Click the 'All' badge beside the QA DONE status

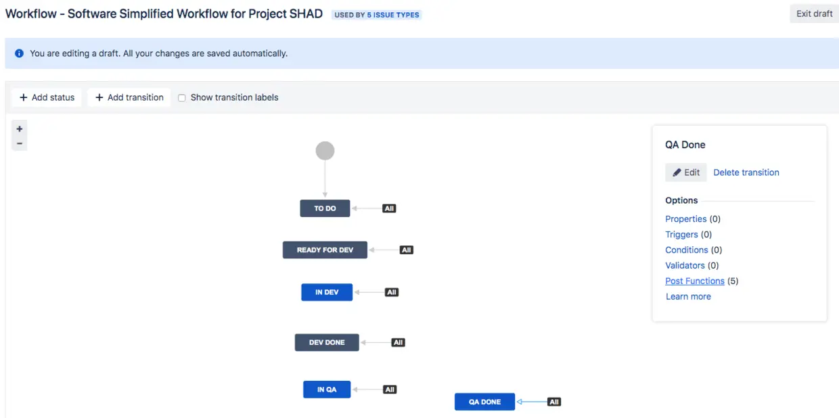(x=553, y=401)
